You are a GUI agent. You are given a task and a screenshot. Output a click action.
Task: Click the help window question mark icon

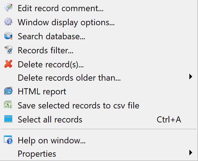(x=8, y=140)
